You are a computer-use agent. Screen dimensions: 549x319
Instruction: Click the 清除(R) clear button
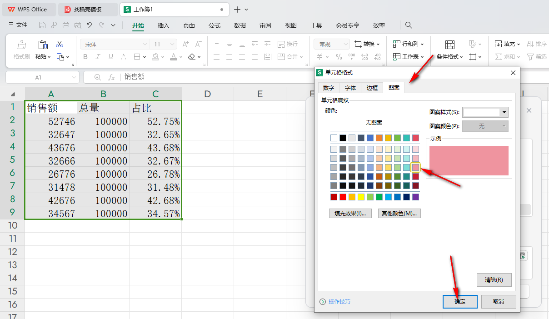[494, 280]
